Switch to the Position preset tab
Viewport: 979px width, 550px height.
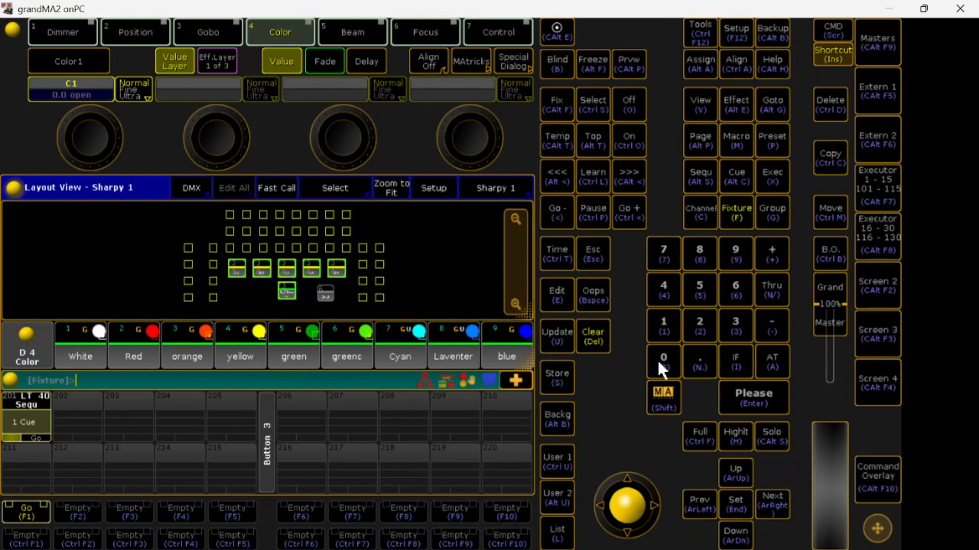pos(135,32)
